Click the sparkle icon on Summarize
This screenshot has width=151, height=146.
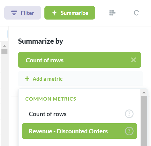coord(54,13)
